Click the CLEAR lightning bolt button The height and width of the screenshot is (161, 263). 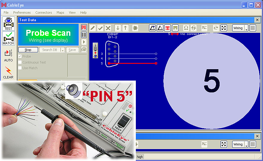(x=8, y=73)
